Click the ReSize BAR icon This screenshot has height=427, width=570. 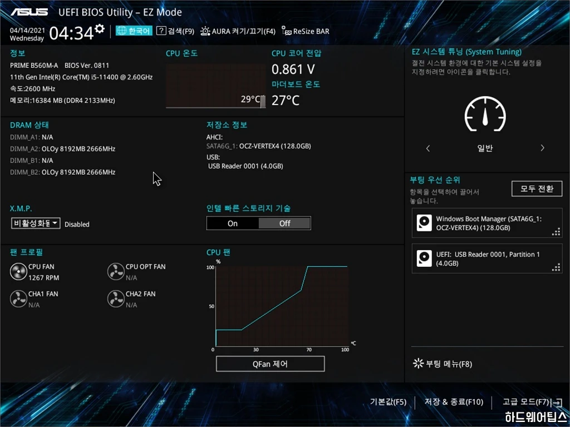point(287,31)
